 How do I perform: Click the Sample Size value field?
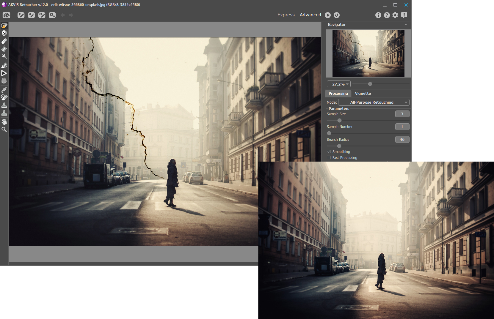[x=402, y=114]
